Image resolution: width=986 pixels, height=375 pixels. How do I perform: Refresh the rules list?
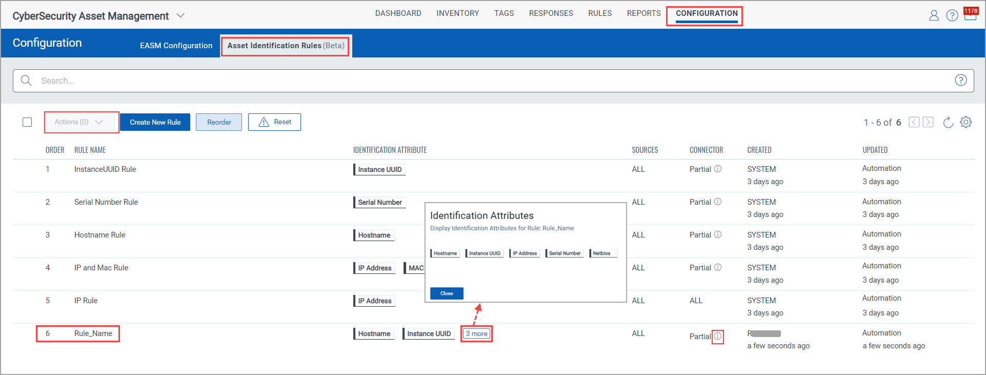tap(948, 122)
